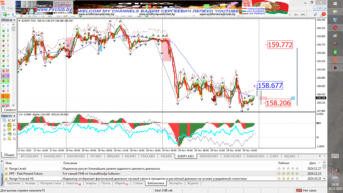Screen dimensions: 343x193
Task: Open the chat notifications icon with badge
Action: coord(323,14)
